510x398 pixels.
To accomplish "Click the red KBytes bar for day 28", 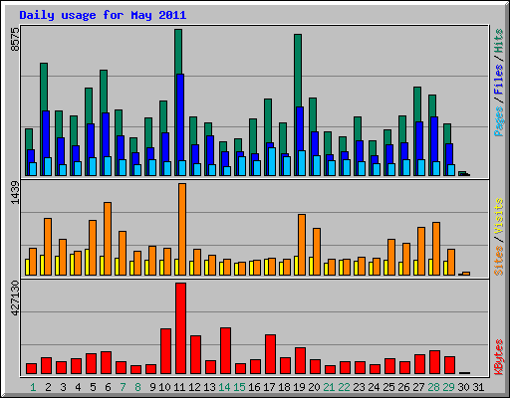I will [435, 362].
